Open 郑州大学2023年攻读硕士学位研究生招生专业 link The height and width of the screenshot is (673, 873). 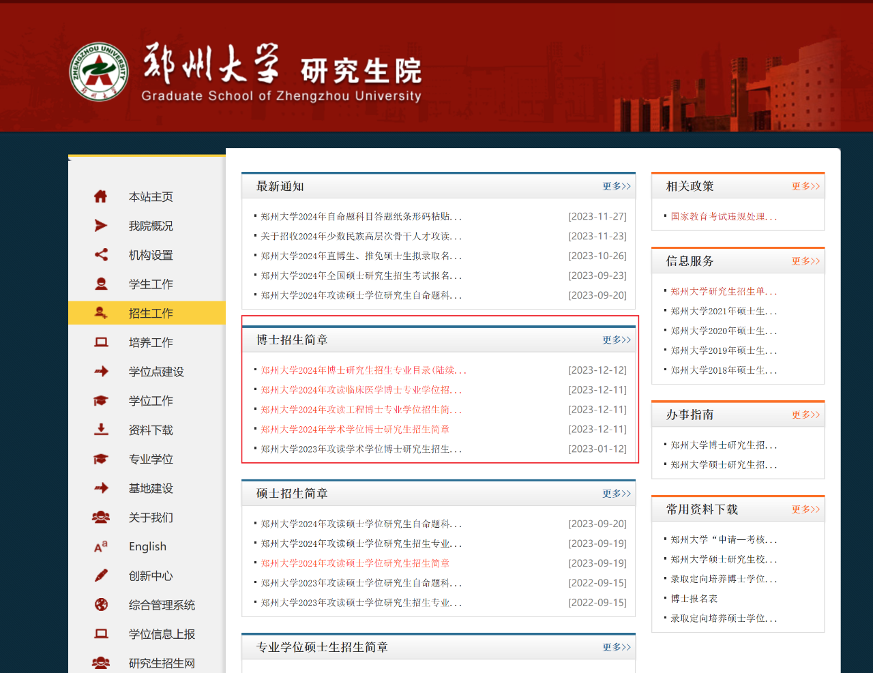(361, 603)
